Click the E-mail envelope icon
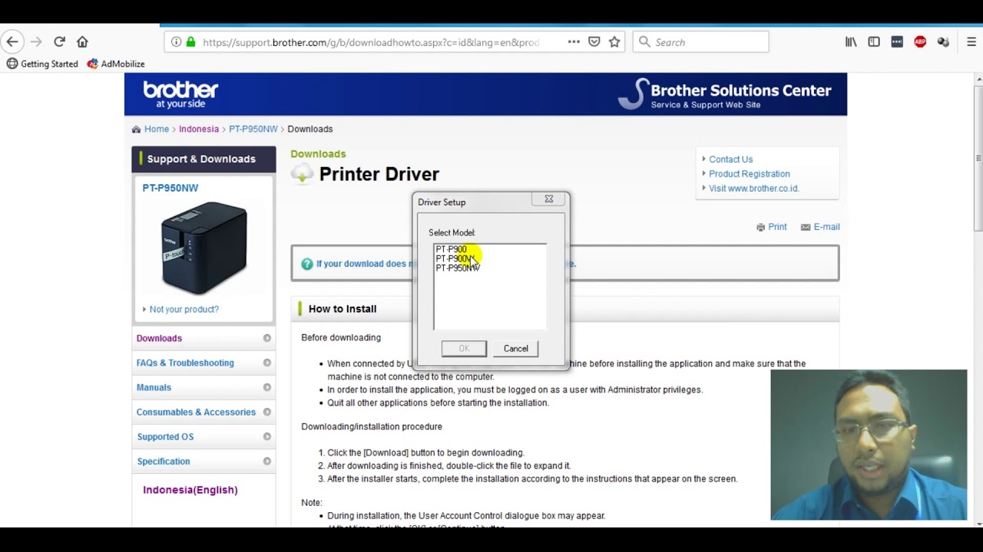Screen dimensions: 983x552 (806, 227)
